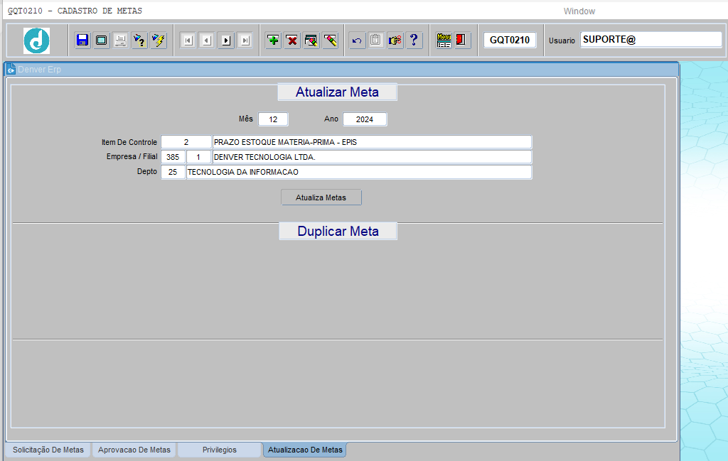The height and width of the screenshot is (461, 728).
Task: Click the Empresa / Filial label
Action: pos(132,156)
